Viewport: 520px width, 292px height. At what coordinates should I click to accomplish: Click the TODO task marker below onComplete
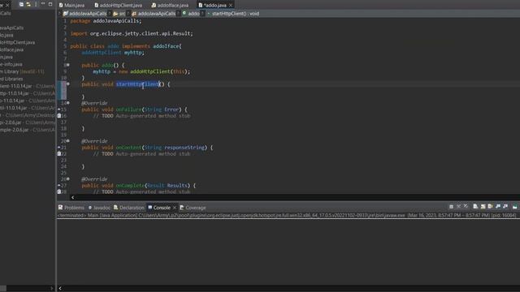[x=59, y=191]
